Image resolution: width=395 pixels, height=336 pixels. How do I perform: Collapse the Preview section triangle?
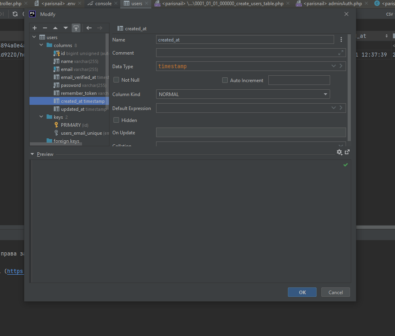tap(32, 154)
